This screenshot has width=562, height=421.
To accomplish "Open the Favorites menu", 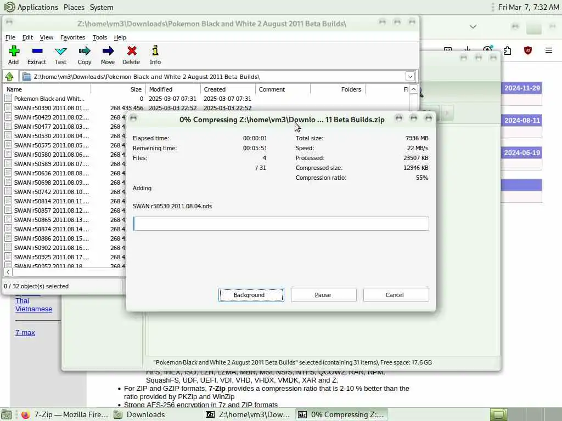I will 72,37.
